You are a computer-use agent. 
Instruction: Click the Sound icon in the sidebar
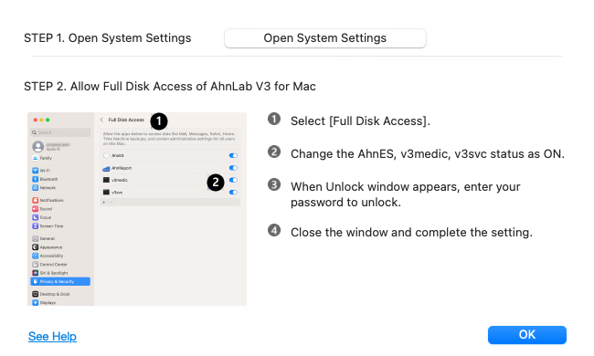pos(36,209)
